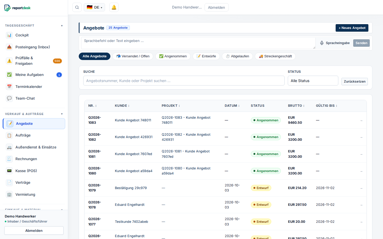Viewport: 383px width, 239px height.
Task: Open Prüffälle & Freigaben warning item
Action: pos(34,61)
